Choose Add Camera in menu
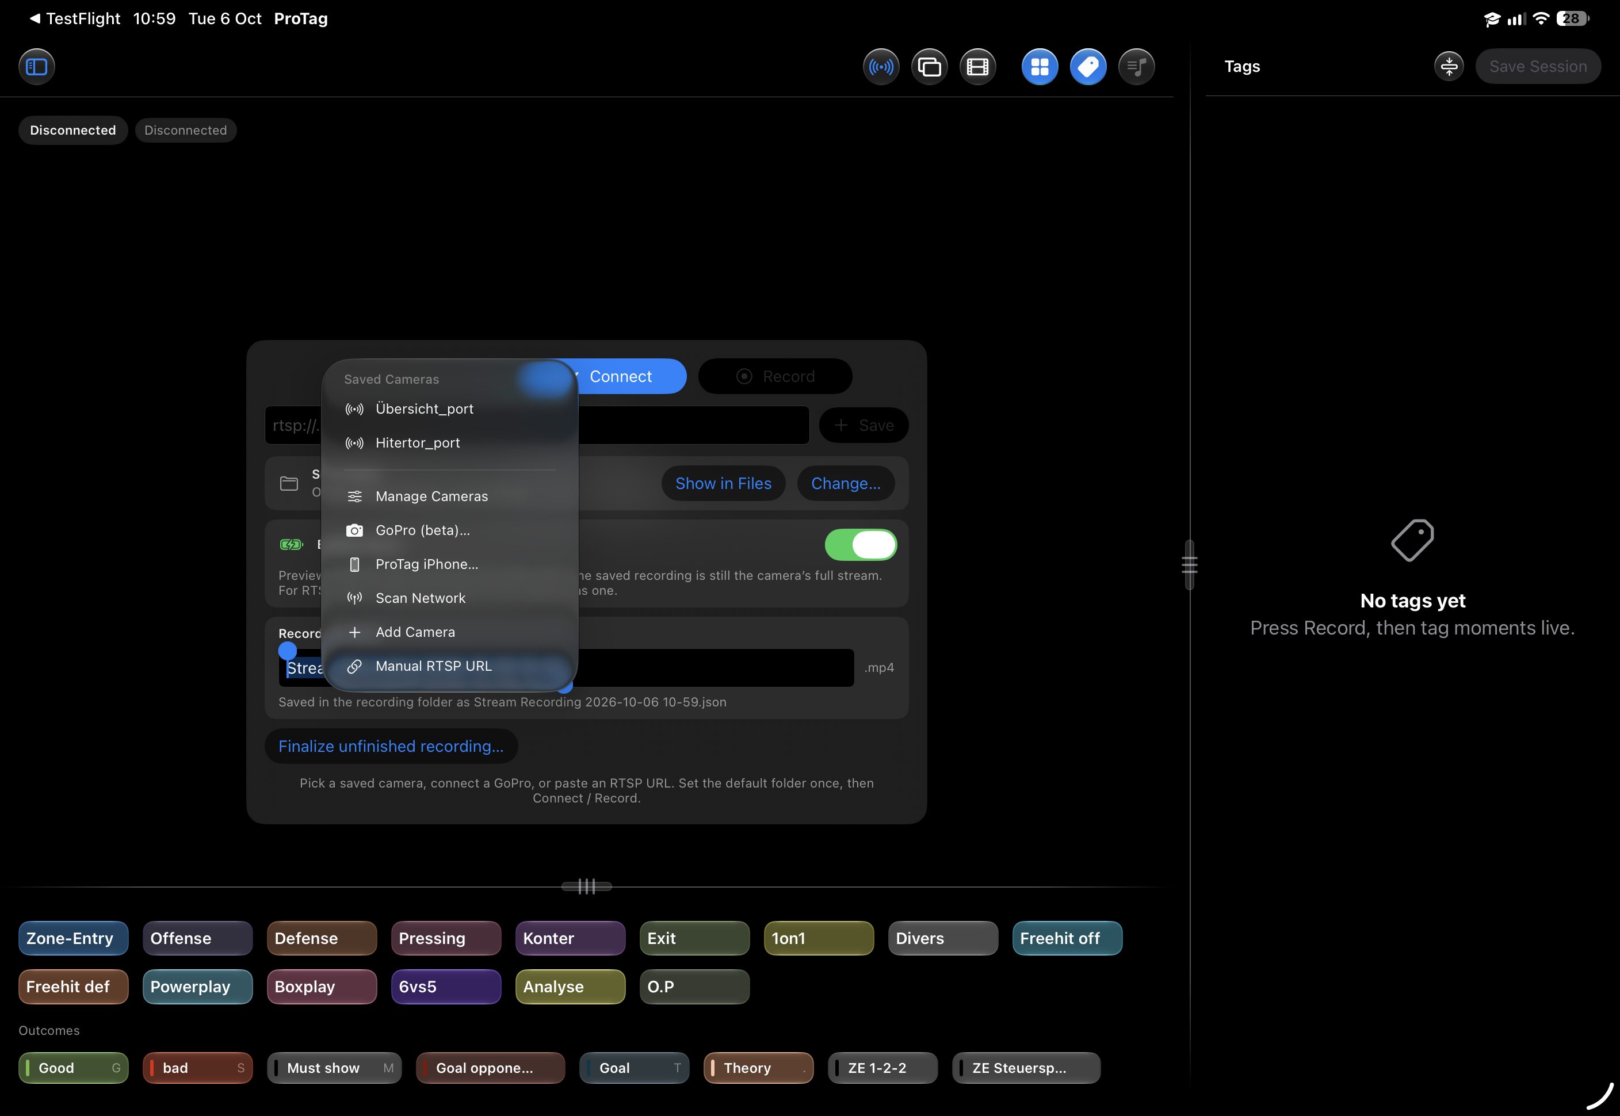Screen dimensions: 1620x1116 pyautogui.click(x=449, y=632)
